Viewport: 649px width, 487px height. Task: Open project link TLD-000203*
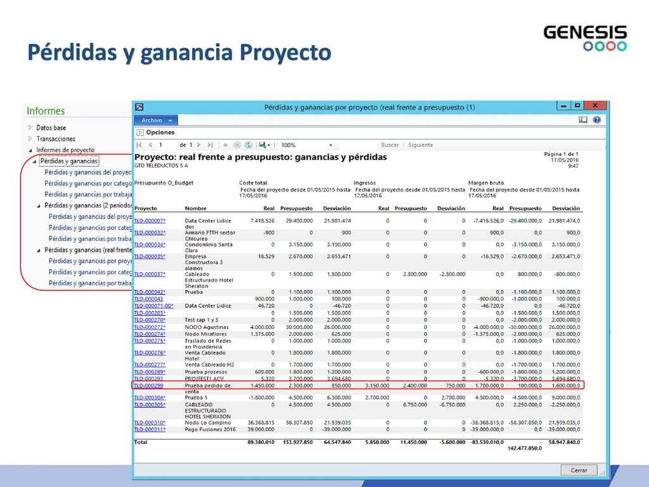[x=150, y=313]
